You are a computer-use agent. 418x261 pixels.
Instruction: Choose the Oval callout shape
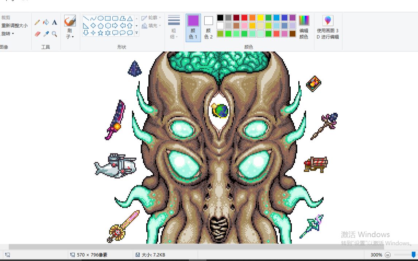[x=122, y=33]
